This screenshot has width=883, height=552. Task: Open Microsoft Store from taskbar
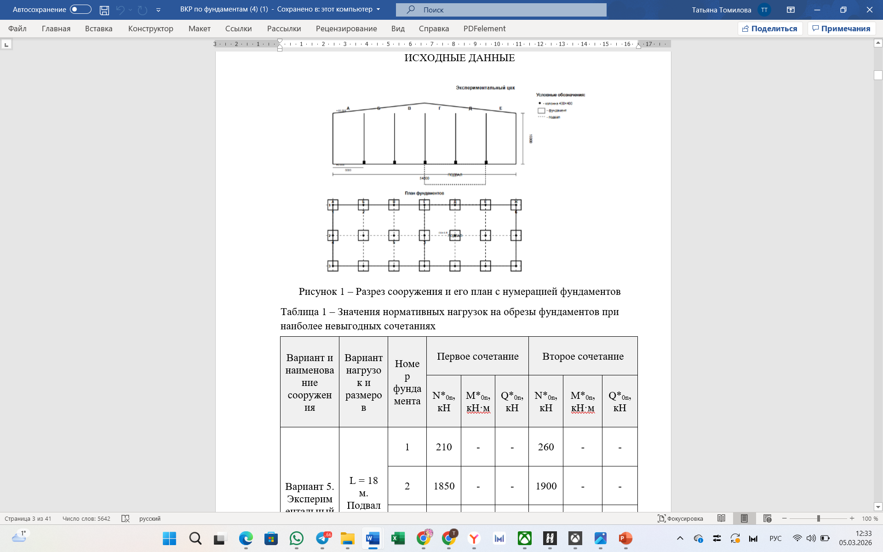[x=271, y=538]
